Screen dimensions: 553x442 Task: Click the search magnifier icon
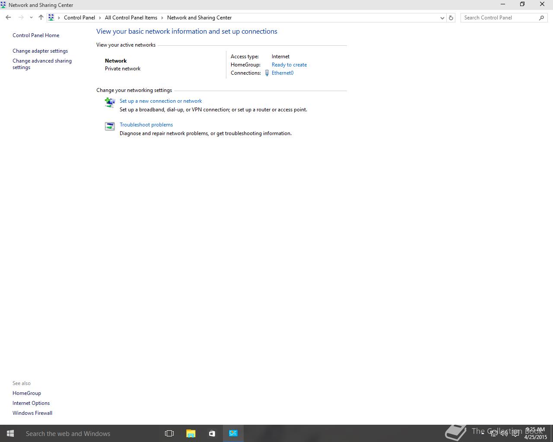tap(542, 18)
